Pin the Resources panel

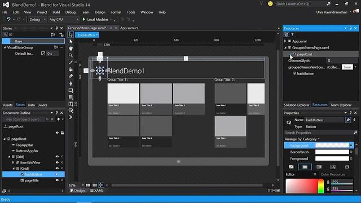point(350,28)
